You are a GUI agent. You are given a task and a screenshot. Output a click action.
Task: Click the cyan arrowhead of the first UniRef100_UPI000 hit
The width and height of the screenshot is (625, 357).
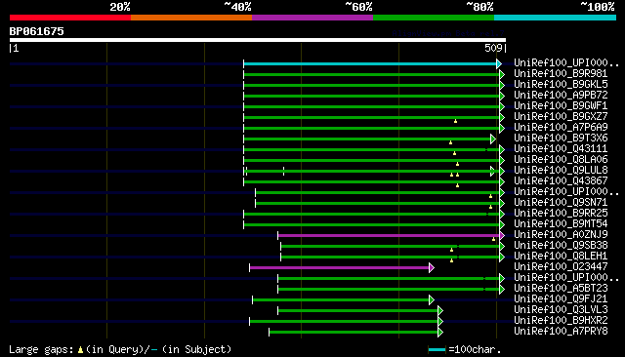pos(499,63)
